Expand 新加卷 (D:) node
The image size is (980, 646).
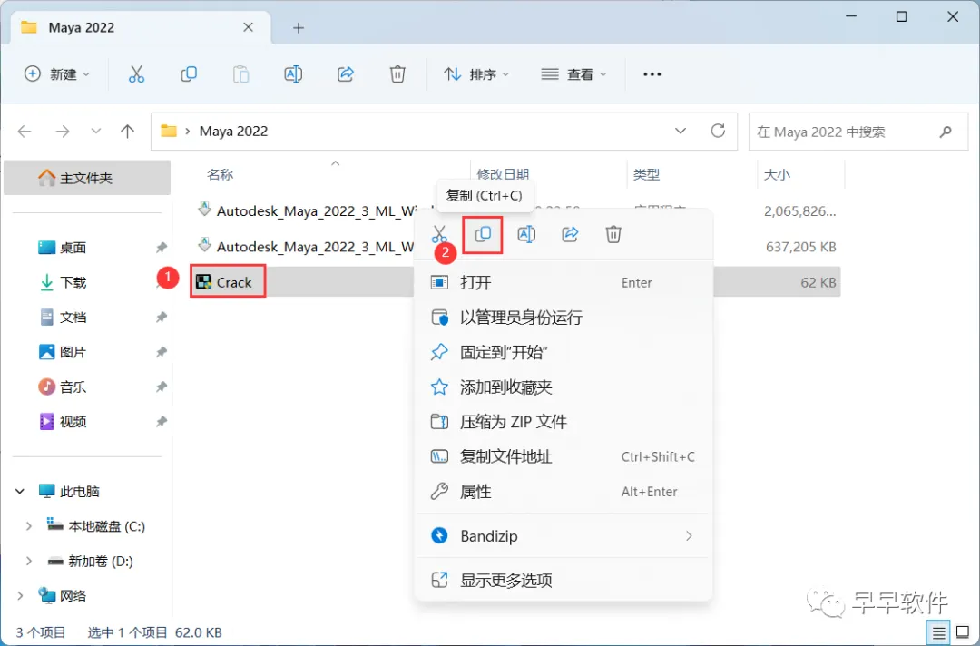(29, 561)
